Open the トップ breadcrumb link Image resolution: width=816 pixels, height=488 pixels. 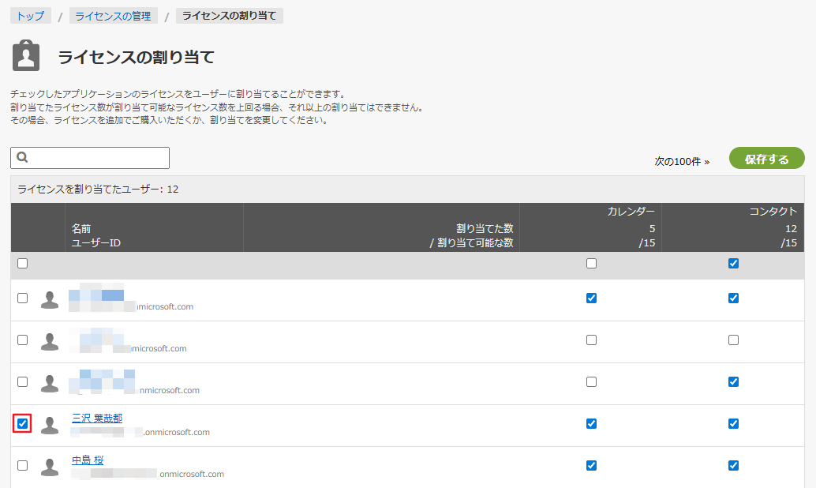point(31,16)
